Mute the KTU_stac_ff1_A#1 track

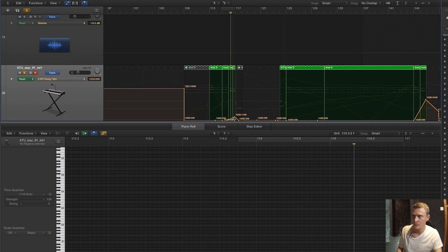pyautogui.click(x=20, y=73)
